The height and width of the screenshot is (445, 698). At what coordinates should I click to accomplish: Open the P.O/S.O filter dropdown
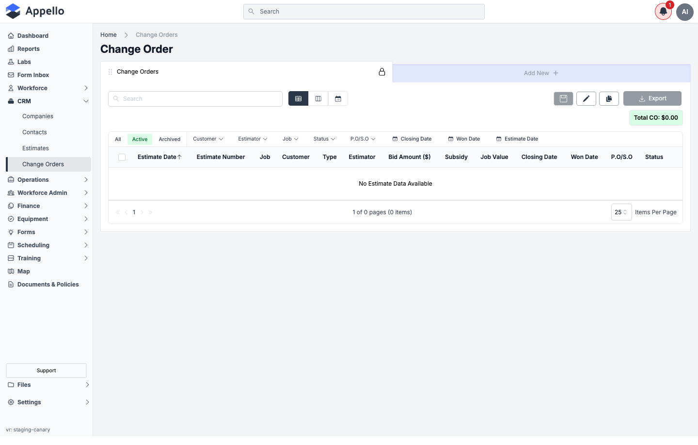363,139
